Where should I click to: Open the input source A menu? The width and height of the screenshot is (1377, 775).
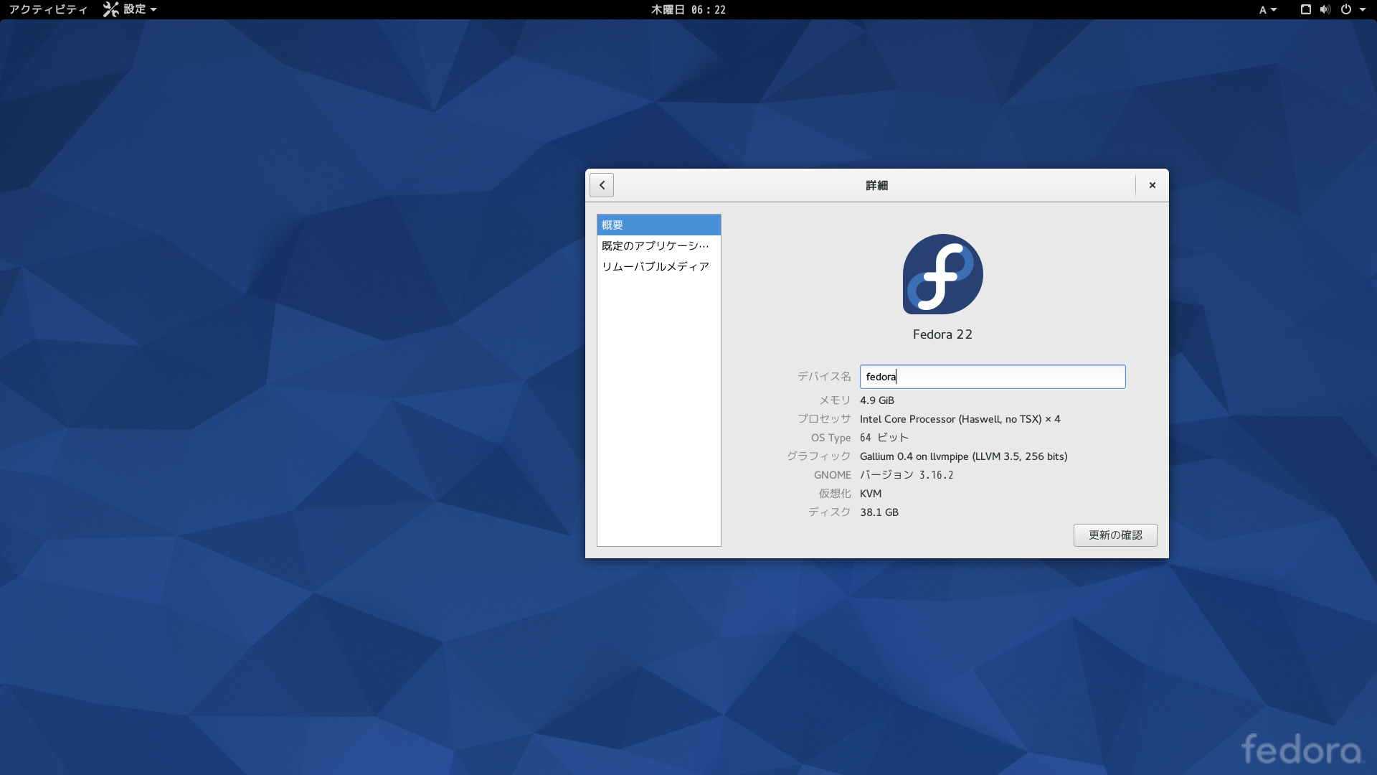coord(1268,9)
